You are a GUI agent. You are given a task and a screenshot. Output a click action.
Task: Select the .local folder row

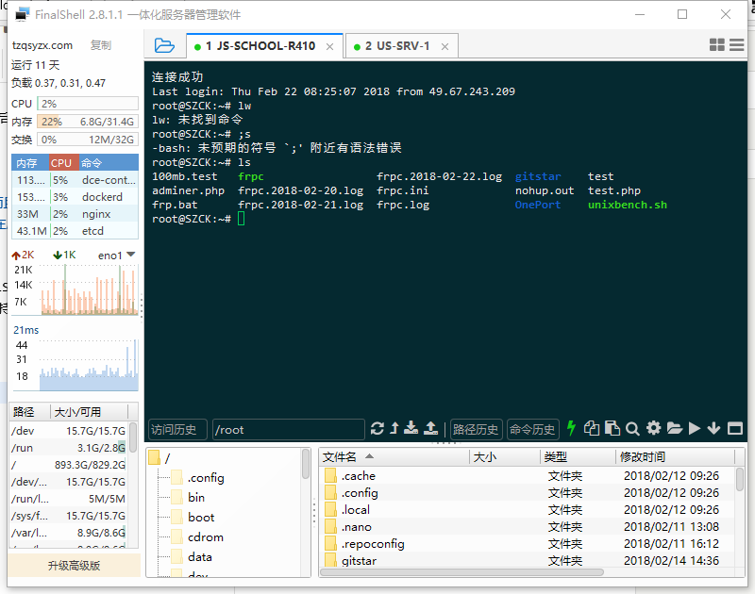tap(528, 510)
